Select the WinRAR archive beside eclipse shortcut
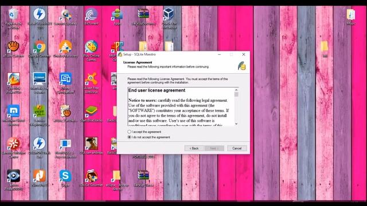 [143, 176]
